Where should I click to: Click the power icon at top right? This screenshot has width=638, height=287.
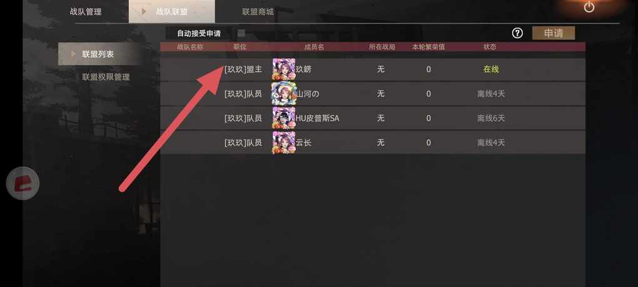pos(589,7)
